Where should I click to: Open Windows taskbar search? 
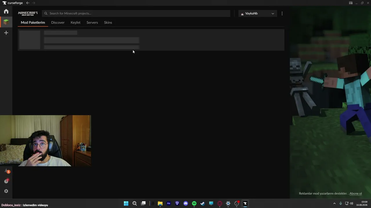pos(134,203)
